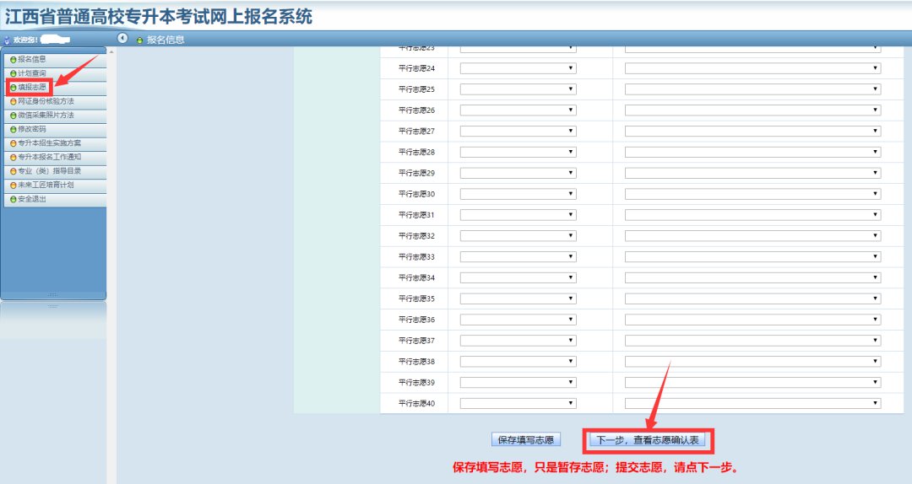Click green dot icon before 报名信息 header

[x=139, y=40]
